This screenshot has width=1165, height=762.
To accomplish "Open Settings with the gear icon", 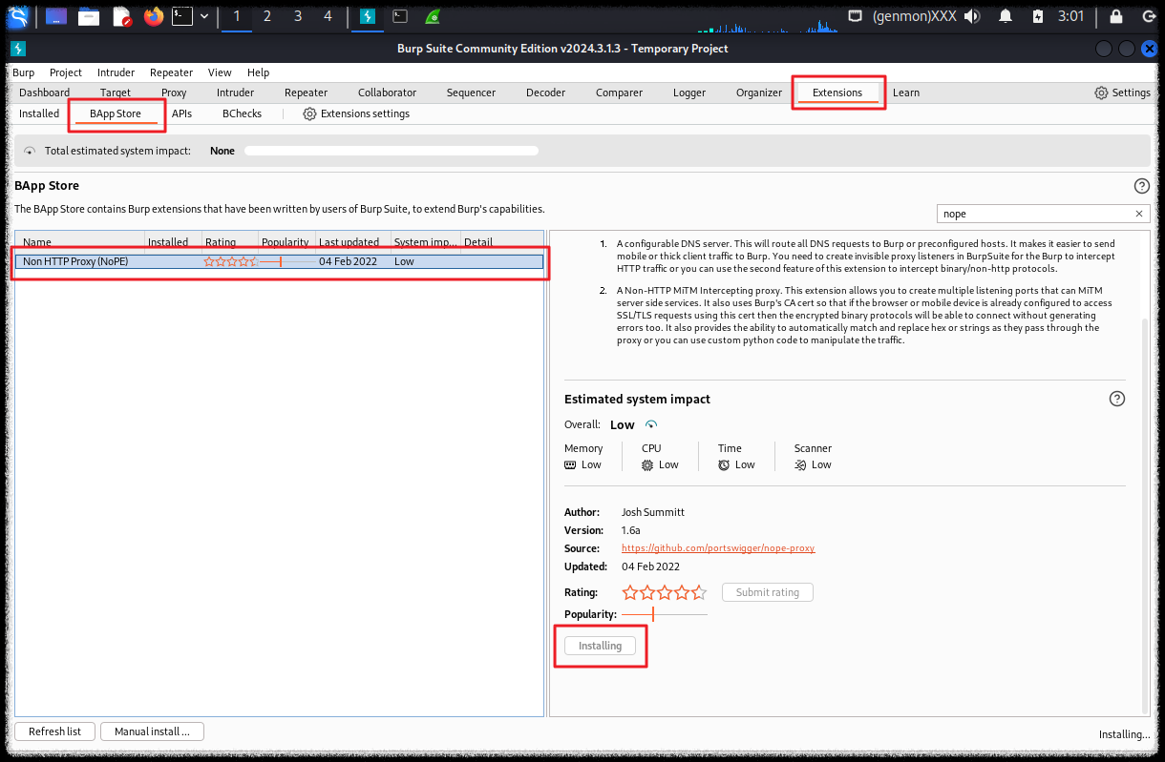I will [x=1122, y=93].
